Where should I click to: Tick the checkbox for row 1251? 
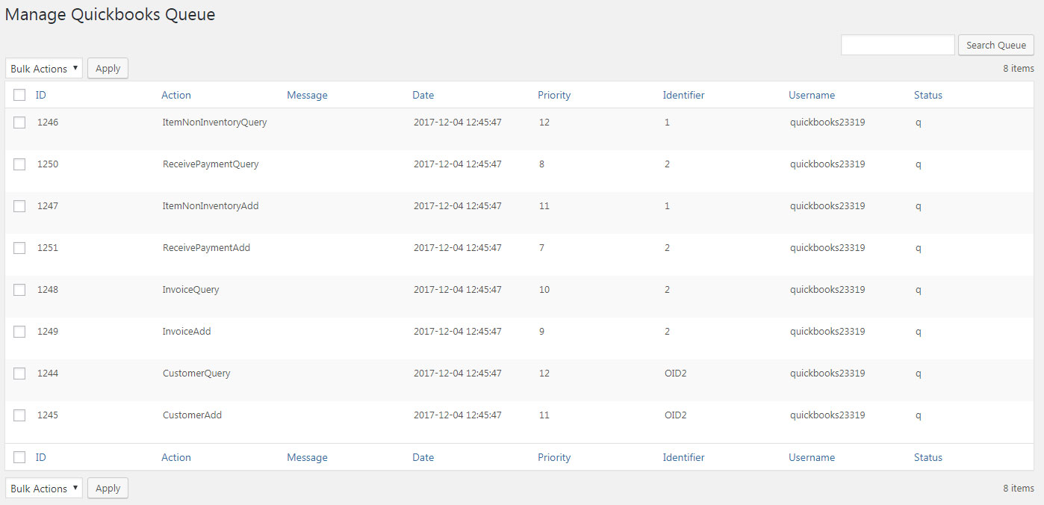[x=19, y=247]
